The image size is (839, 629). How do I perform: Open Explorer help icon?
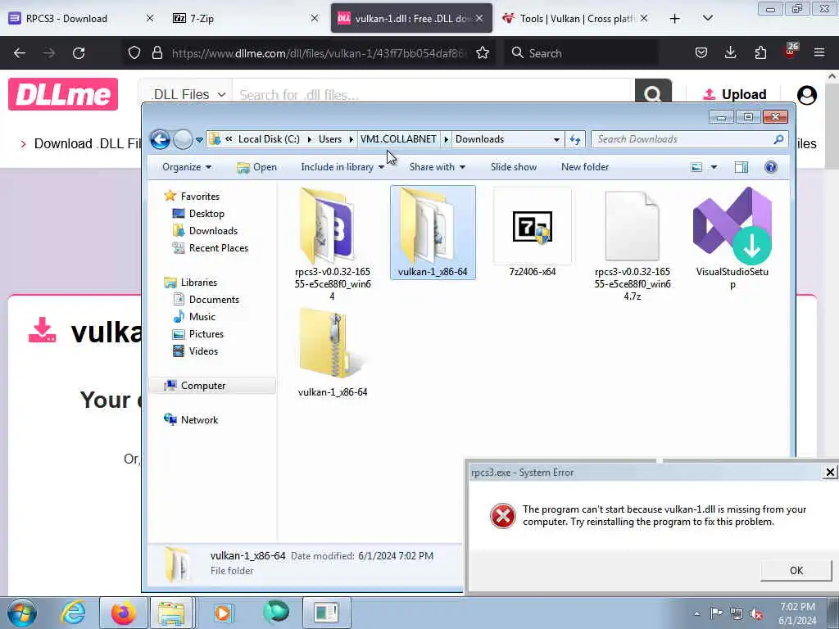click(770, 167)
